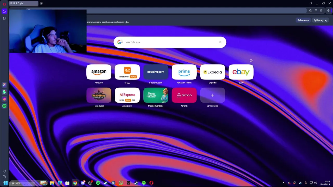This screenshot has width=333, height=187.
Task: Open the Opera main menu logo
Action: point(4,4)
